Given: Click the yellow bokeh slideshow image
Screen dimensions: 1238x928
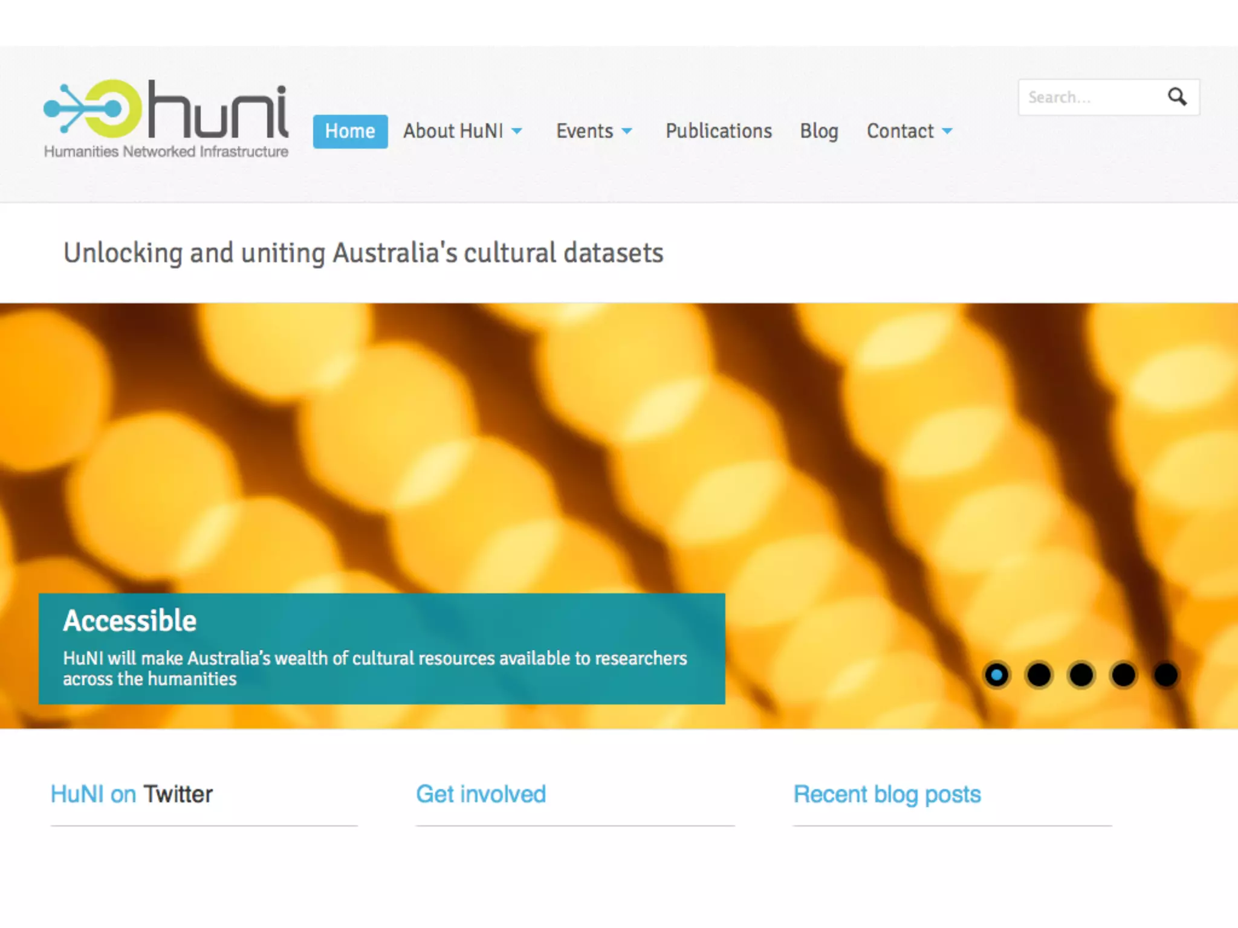Looking at the screenshot, I should 604,453.
